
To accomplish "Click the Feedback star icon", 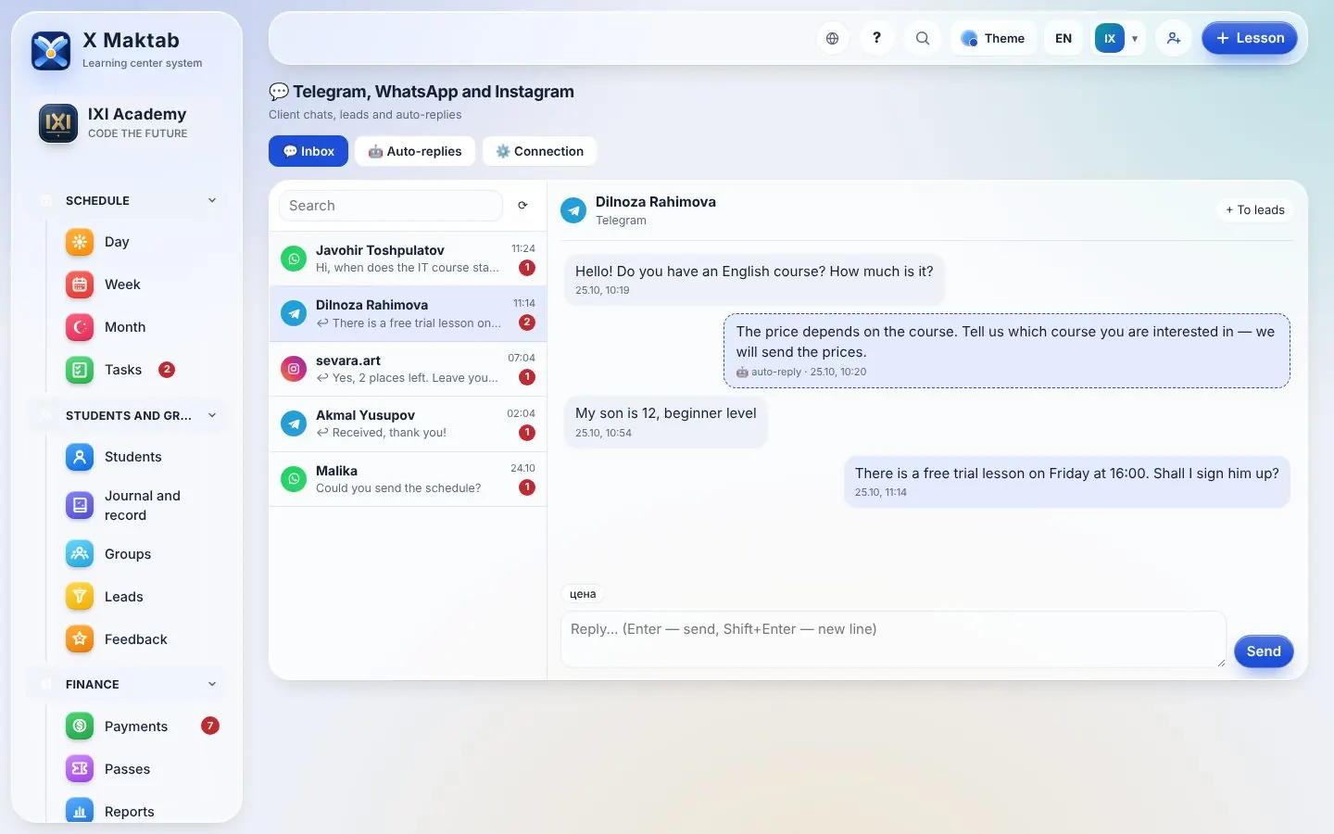I will 80,639.
